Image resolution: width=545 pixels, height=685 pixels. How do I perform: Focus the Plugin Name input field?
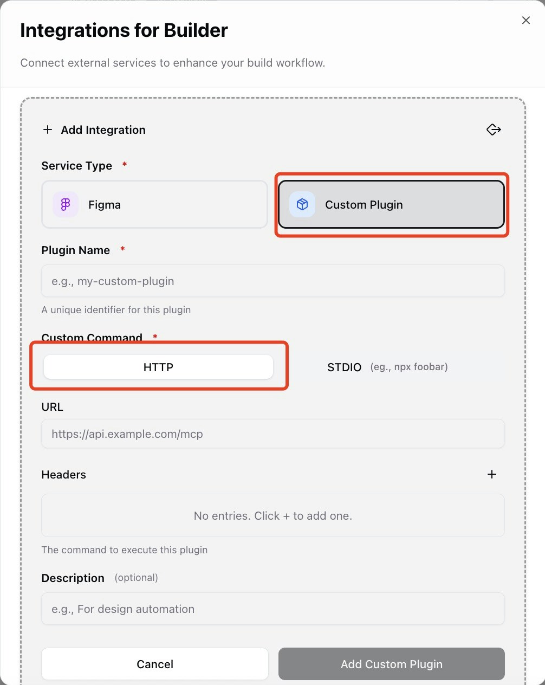click(273, 281)
